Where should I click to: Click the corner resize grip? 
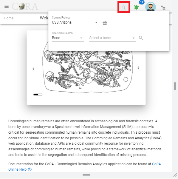click(x=175, y=175)
